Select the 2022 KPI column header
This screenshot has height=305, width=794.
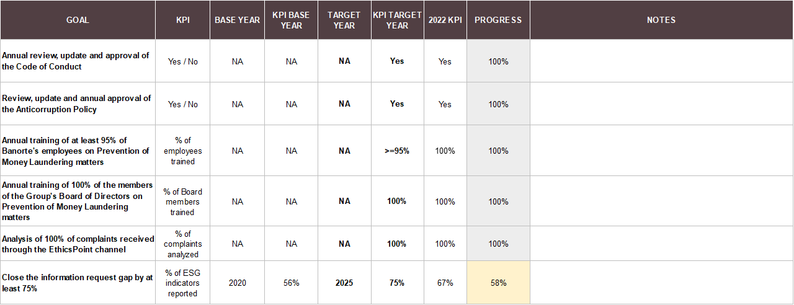click(x=445, y=20)
